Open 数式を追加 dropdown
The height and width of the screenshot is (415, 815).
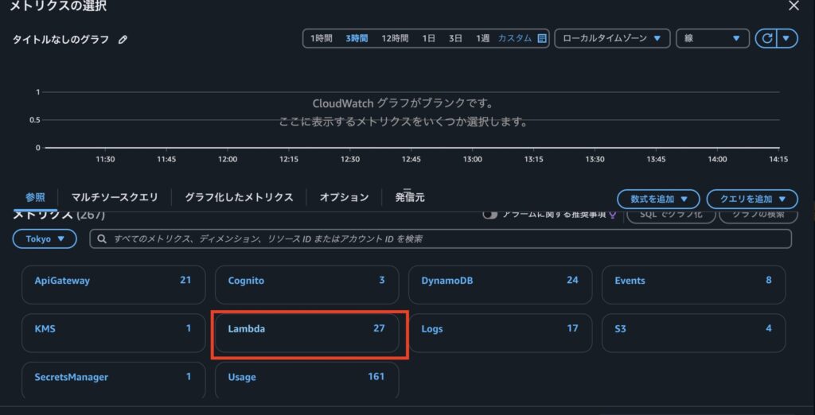point(658,199)
